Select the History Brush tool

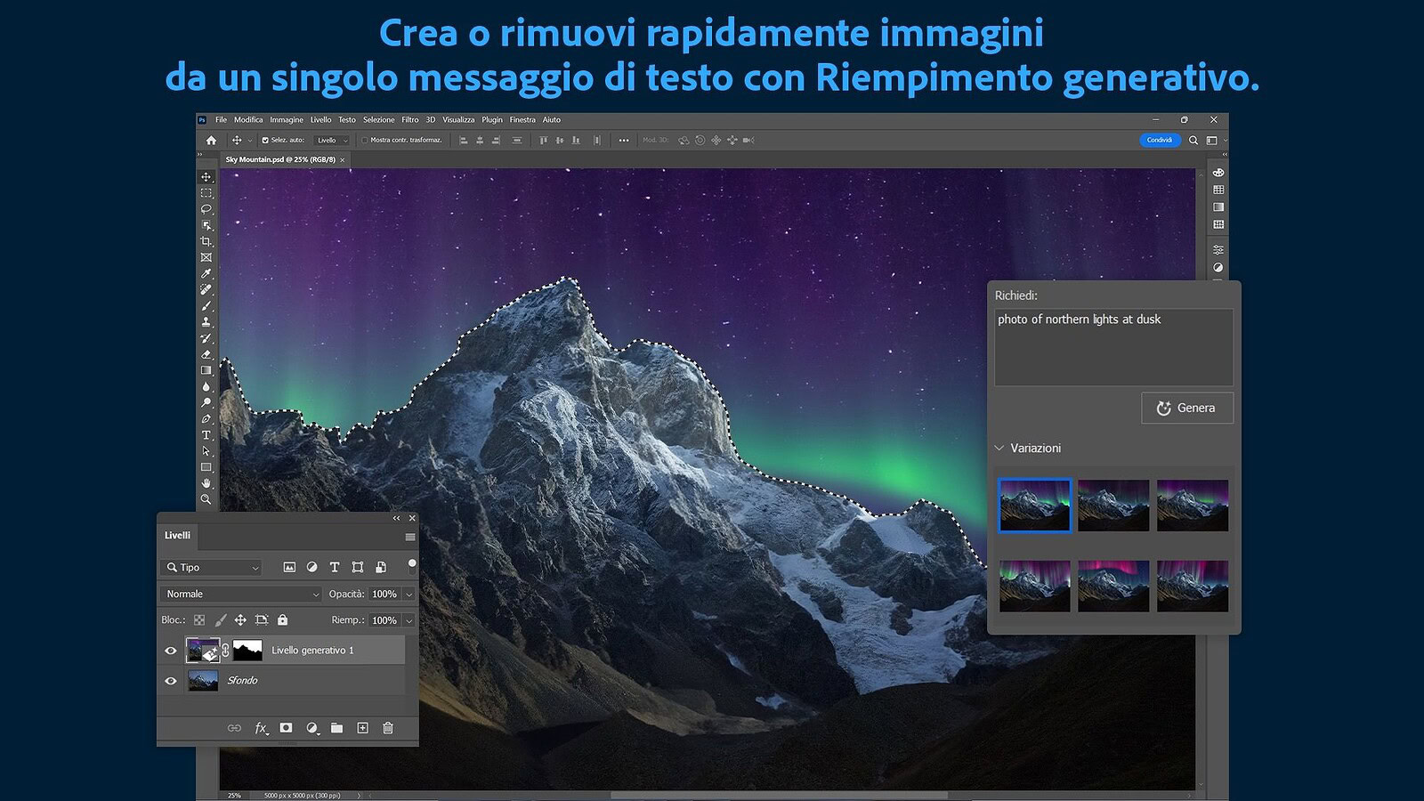click(206, 338)
